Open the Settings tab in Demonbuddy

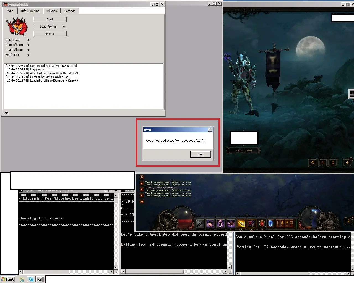pyautogui.click(x=70, y=11)
